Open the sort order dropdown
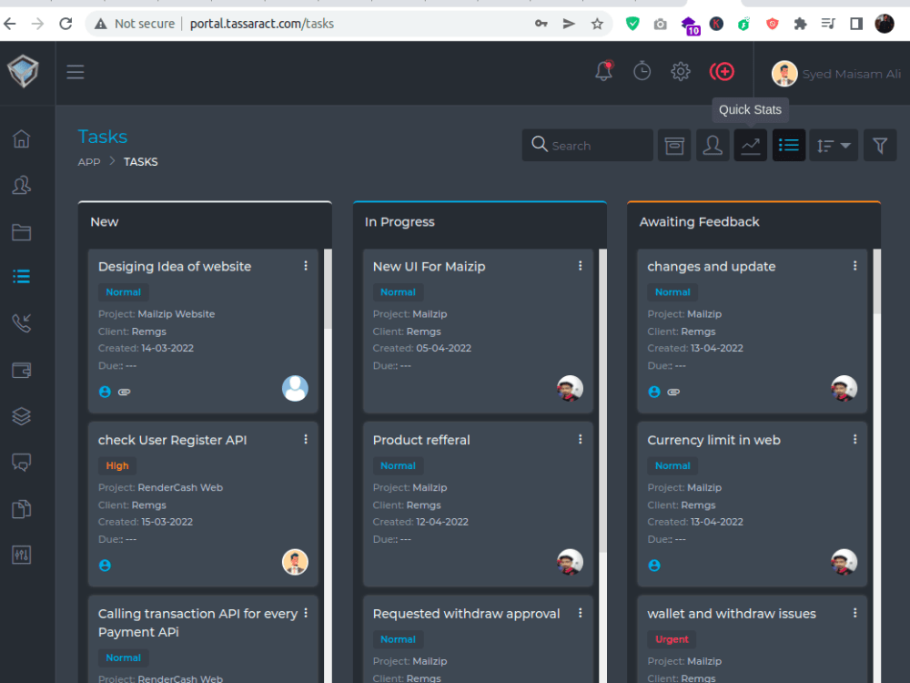This screenshot has height=683, width=910. click(x=833, y=145)
